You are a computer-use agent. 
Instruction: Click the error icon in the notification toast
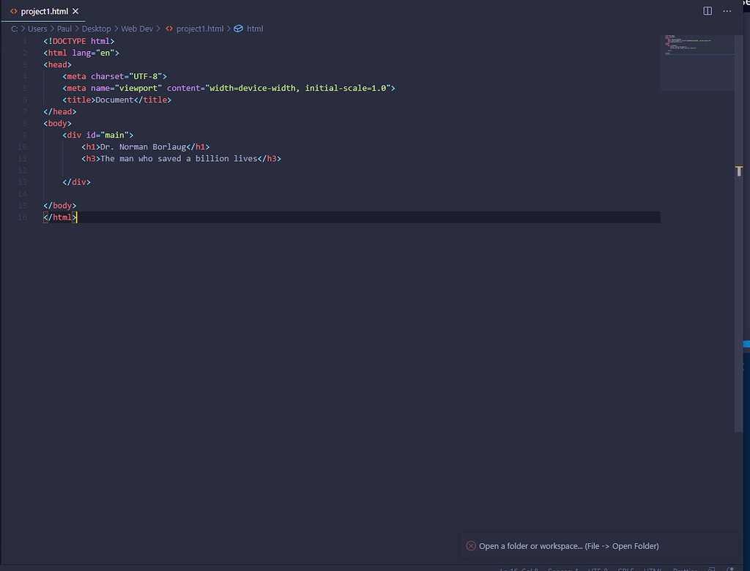[x=470, y=545]
